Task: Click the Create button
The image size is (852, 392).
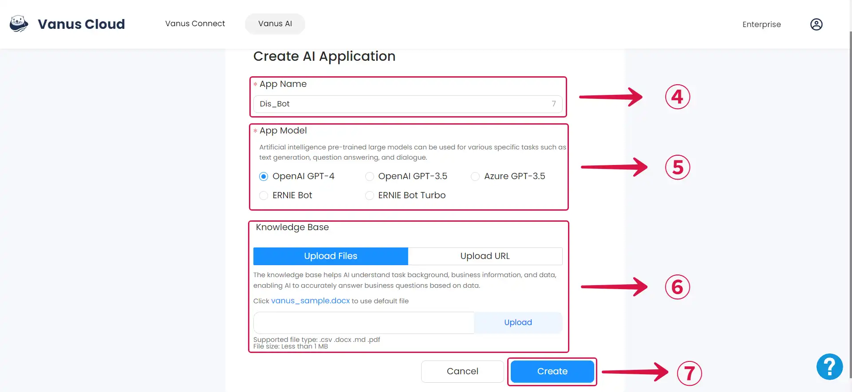Action: pyautogui.click(x=552, y=371)
